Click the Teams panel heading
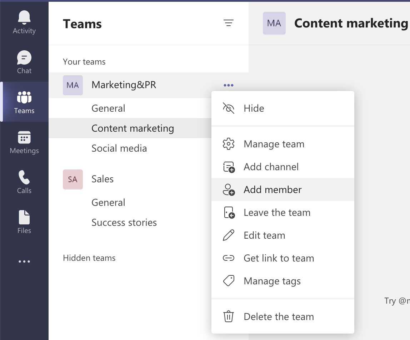410x340 pixels. 82,24
